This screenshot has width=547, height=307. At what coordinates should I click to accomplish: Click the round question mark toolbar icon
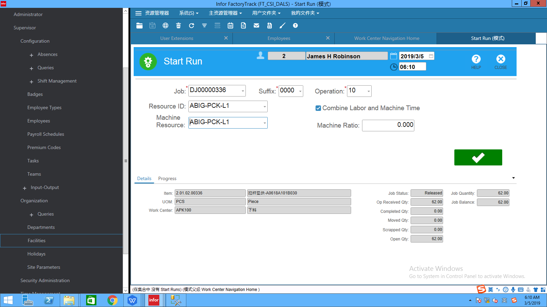pyautogui.click(x=295, y=26)
